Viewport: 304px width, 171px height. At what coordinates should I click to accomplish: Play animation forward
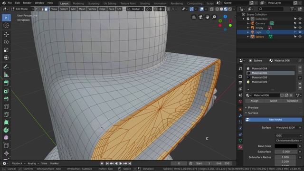(121, 163)
